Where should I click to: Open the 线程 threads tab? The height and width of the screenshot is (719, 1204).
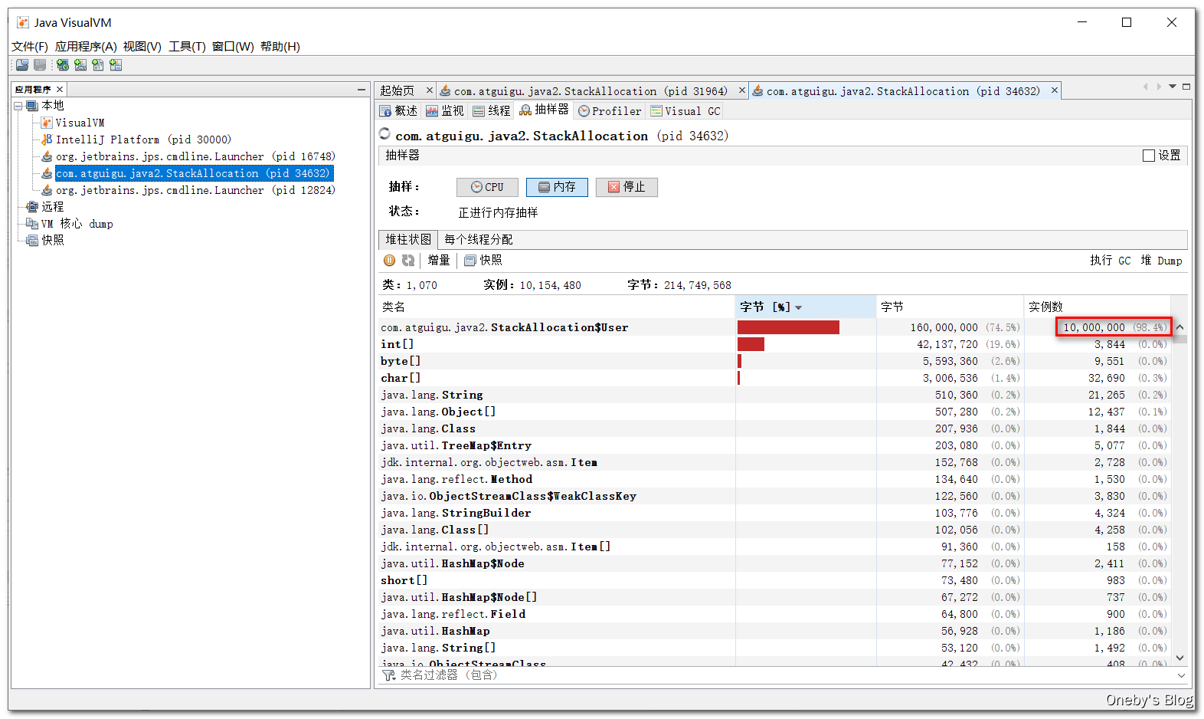coord(491,111)
